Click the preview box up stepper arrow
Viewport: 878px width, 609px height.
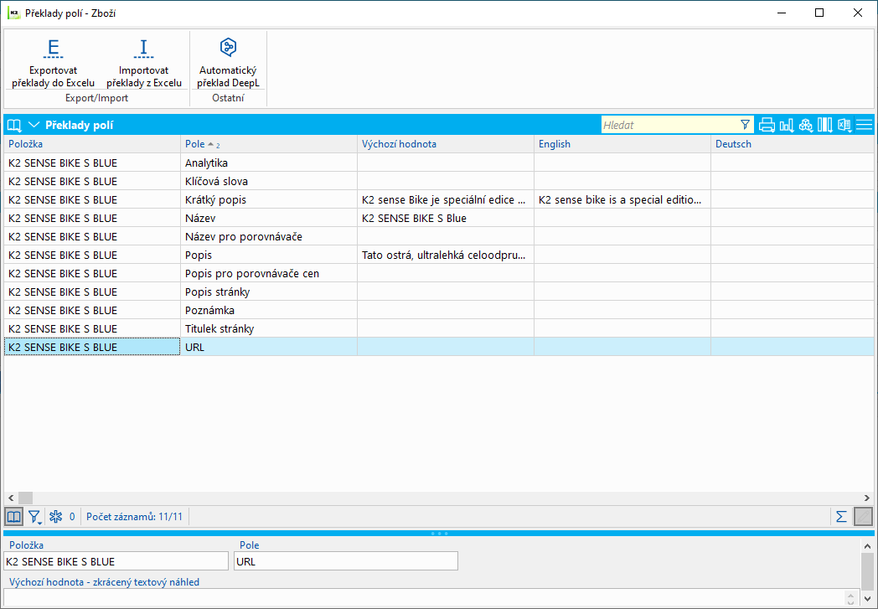[850, 596]
